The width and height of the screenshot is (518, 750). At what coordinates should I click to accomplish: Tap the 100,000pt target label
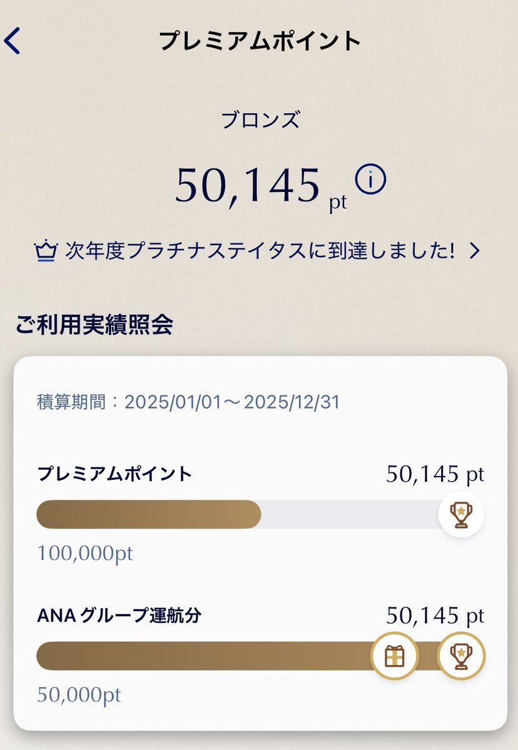85,553
